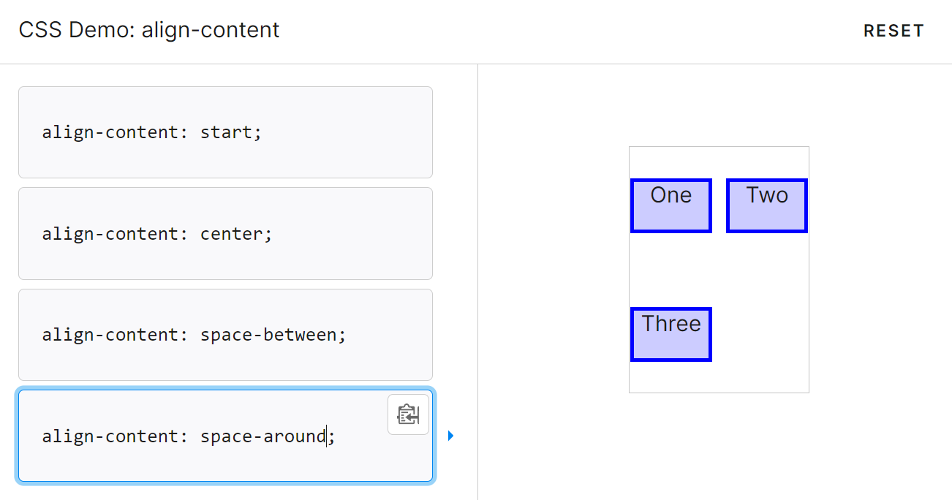Click the space-around value text
The width and height of the screenshot is (952, 500).
[263, 436]
